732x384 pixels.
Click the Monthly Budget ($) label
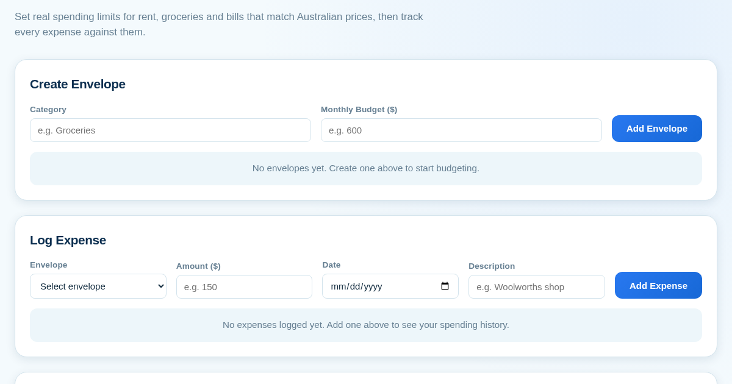359,110
